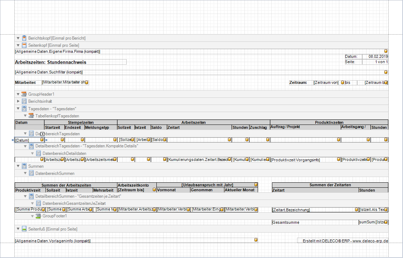Viewport: 403px width, 258px height.
Task: Select the GroupHeader1 band icon
Action: (x=24, y=94)
